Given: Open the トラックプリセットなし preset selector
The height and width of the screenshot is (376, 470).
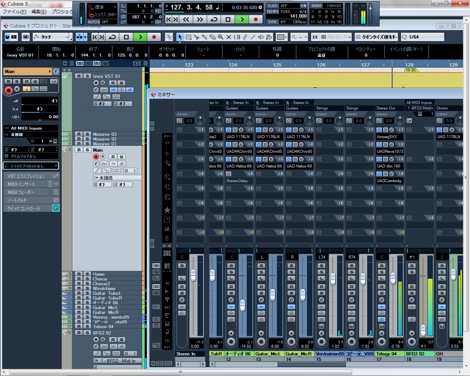Looking at the screenshot, I should click(31, 166).
